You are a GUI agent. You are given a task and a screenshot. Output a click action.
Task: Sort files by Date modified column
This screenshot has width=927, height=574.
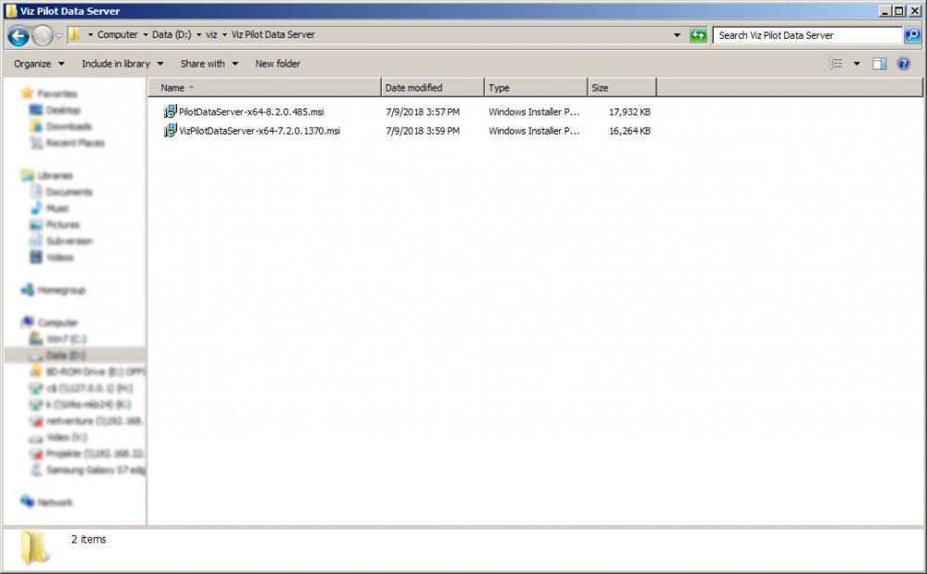(431, 88)
